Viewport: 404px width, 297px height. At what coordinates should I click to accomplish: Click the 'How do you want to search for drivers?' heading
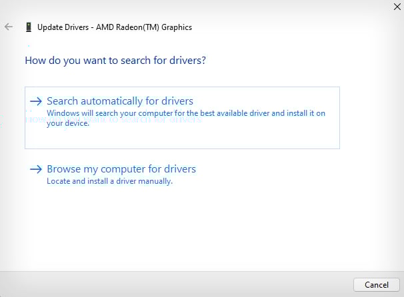[x=115, y=61]
